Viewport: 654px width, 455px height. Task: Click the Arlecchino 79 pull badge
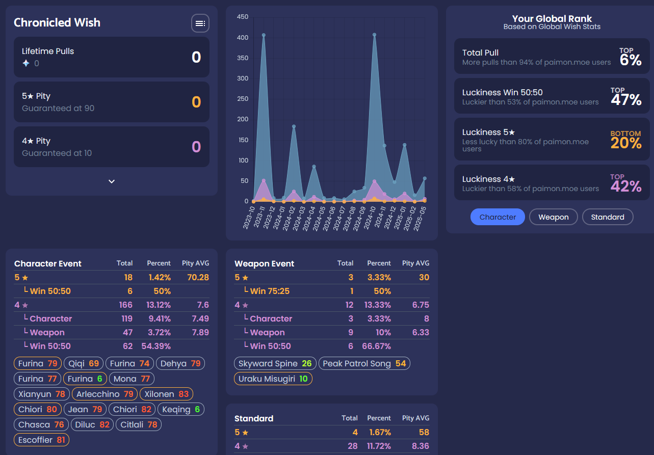click(105, 394)
